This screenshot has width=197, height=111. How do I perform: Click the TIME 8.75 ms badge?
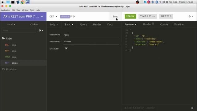(x=148, y=16)
